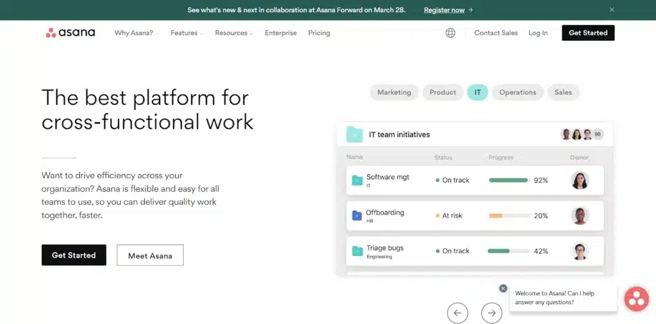This screenshot has height=324, width=656.
Task: Select the Product tab
Action: (443, 92)
